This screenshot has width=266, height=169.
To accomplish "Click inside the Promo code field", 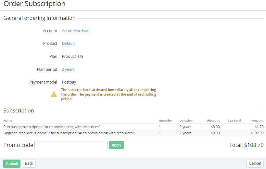I will click(x=71, y=145).
